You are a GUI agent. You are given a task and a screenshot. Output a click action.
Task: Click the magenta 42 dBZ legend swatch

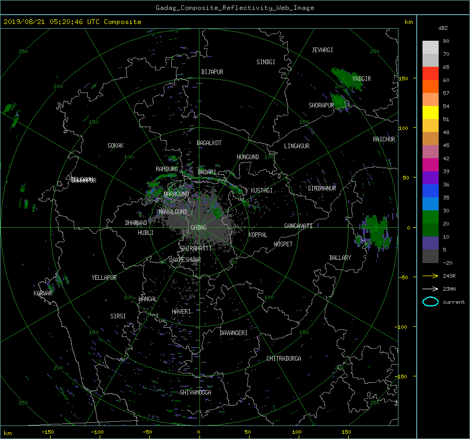tap(430, 164)
